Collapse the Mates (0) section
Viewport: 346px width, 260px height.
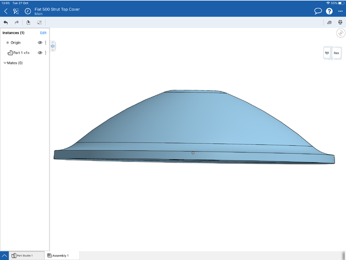coord(5,63)
